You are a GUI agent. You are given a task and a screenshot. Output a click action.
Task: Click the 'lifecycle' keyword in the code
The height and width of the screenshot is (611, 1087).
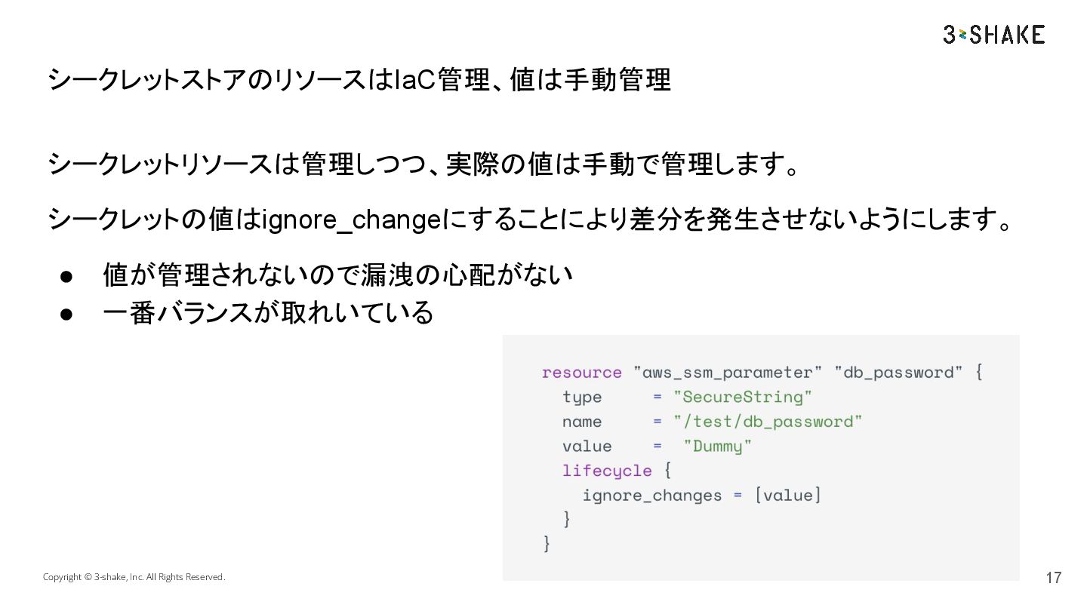click(607, 471)
